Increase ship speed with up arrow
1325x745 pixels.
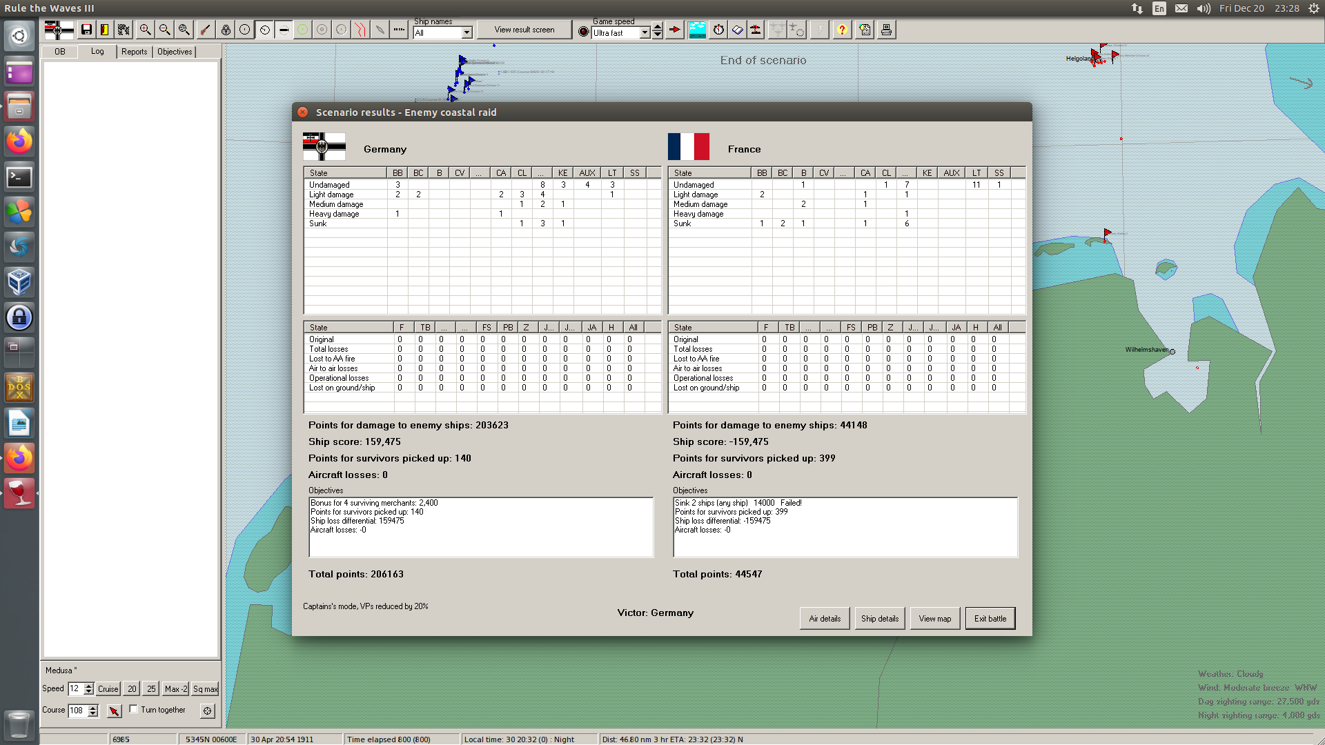(88, 686)
